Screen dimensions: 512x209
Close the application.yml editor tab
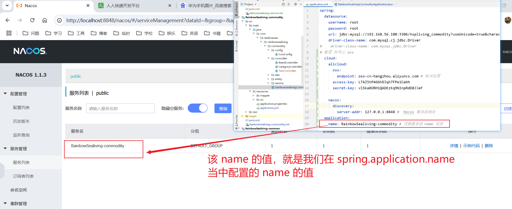(x=331, y=4)
